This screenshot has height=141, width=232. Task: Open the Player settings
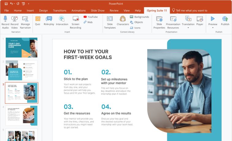coord(200,21)
